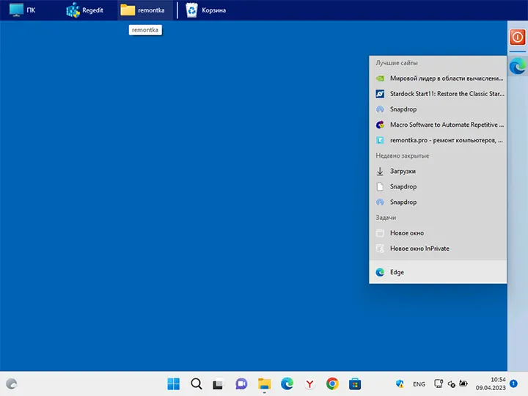Open notification badge showing 1

pos(513,384)
